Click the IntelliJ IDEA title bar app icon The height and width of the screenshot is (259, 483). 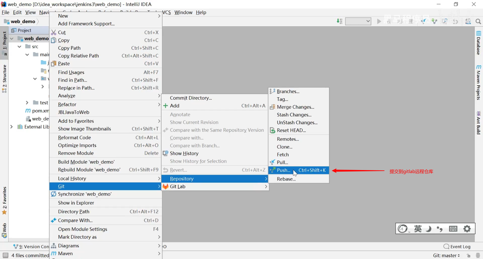coord(4,4)
